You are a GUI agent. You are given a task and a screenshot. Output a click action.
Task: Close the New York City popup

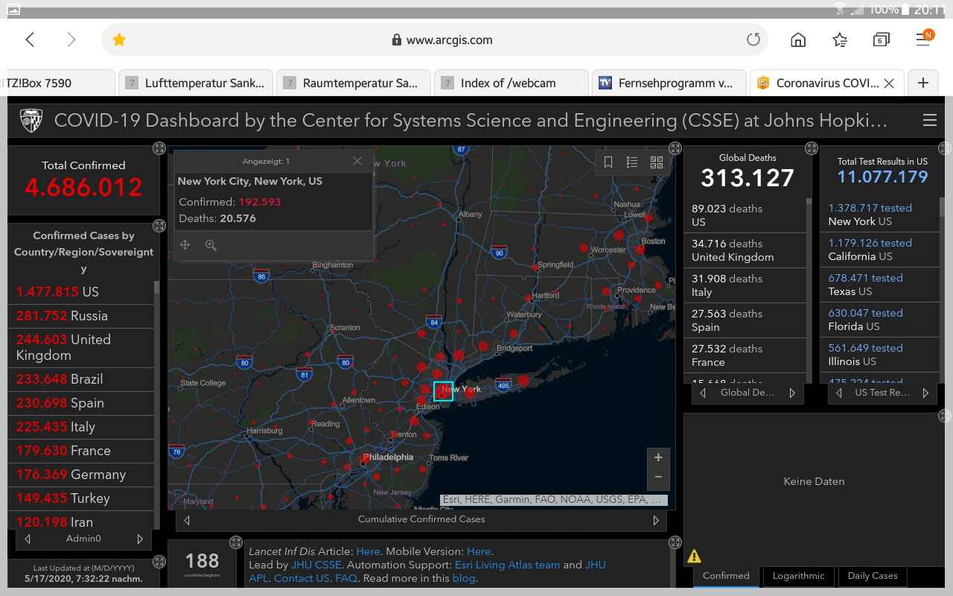click(x=357, y=161)
